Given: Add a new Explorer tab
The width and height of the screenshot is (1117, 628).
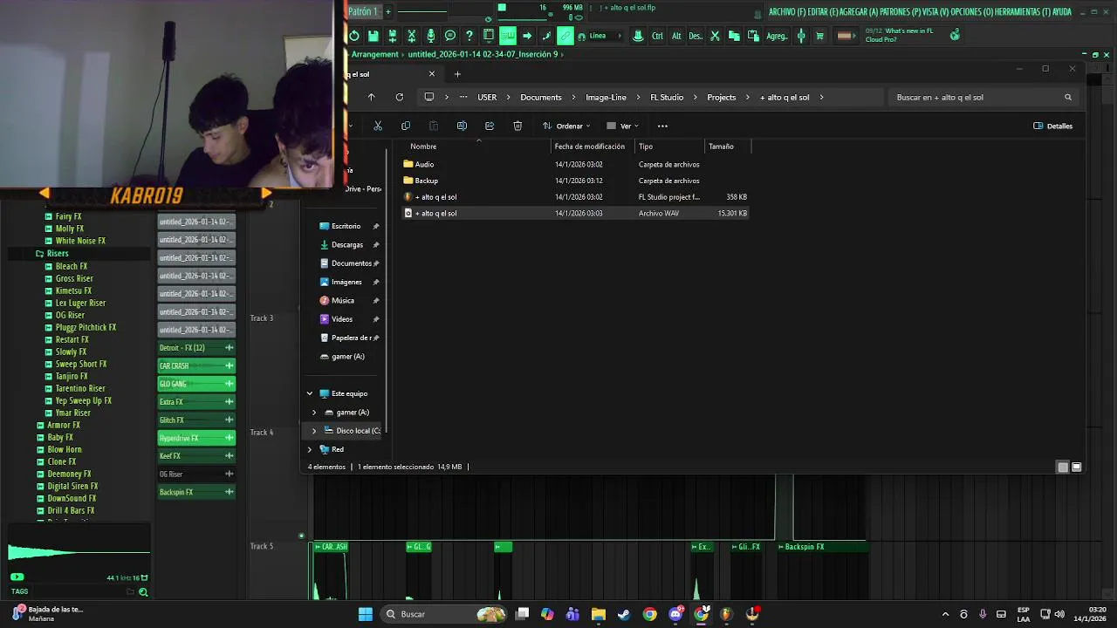Looking at the screenshot, I should pos(457,74).
